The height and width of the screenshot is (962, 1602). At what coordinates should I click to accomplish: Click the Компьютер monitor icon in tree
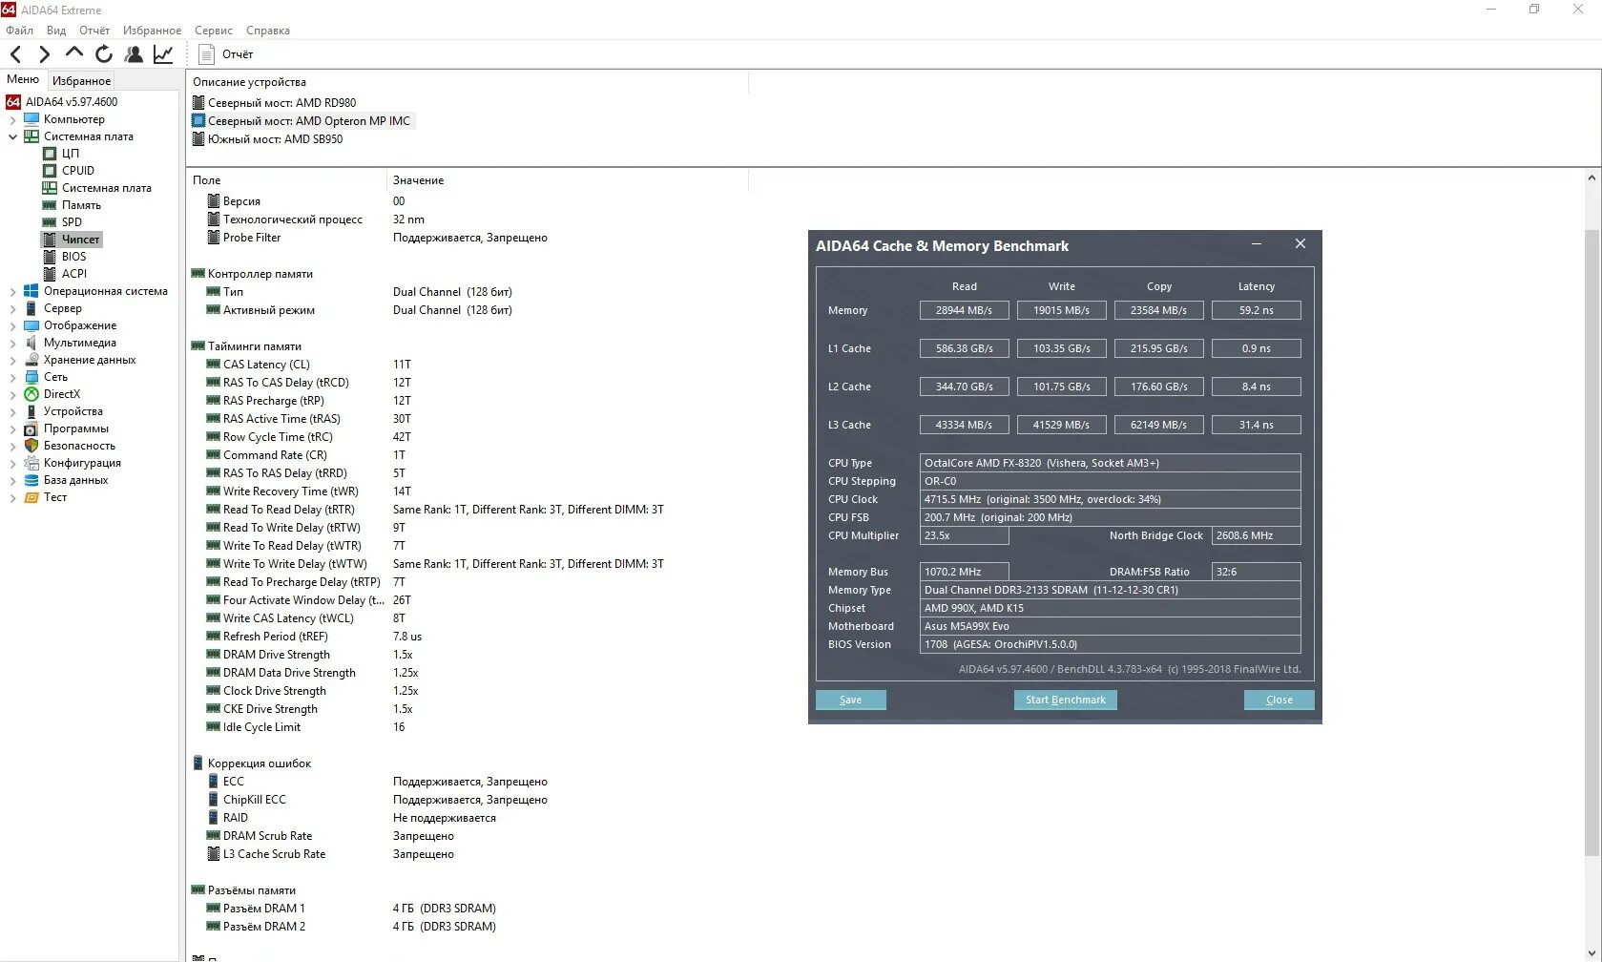click(31, 119)
